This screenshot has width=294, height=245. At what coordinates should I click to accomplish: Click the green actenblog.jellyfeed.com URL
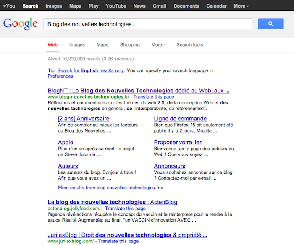click(74, 208)
